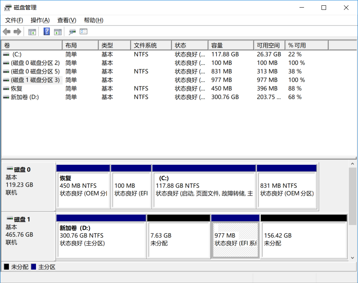Sort by the 布局 column header

pos(80,46)
